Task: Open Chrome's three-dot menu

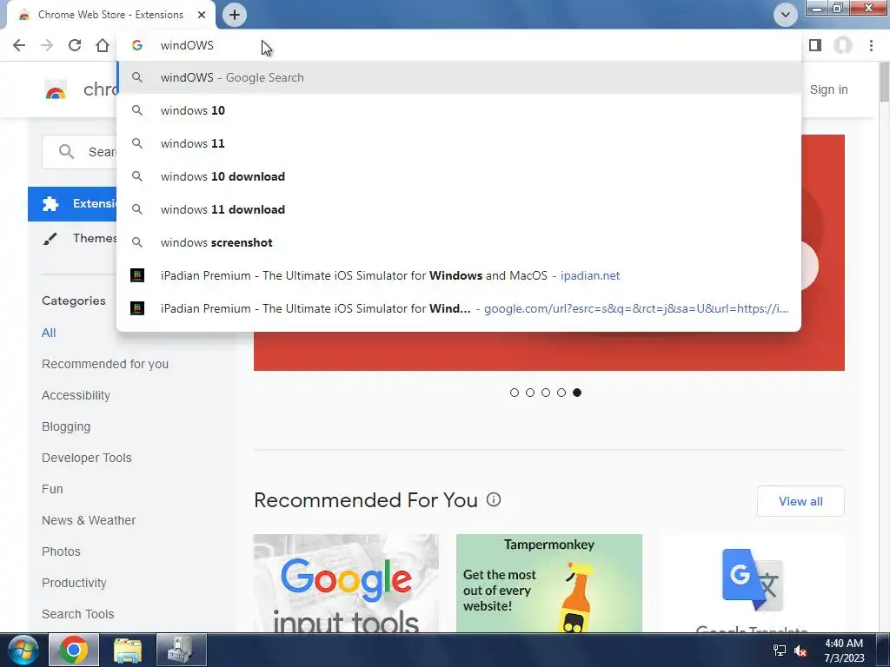Action: pos(871,45)
